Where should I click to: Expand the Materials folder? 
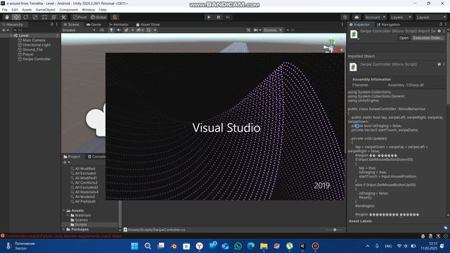[68, 216]
